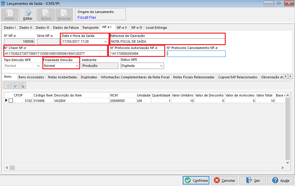295x186 pixels.
Task: Click the Código Item column header
Action: (43, 95)
